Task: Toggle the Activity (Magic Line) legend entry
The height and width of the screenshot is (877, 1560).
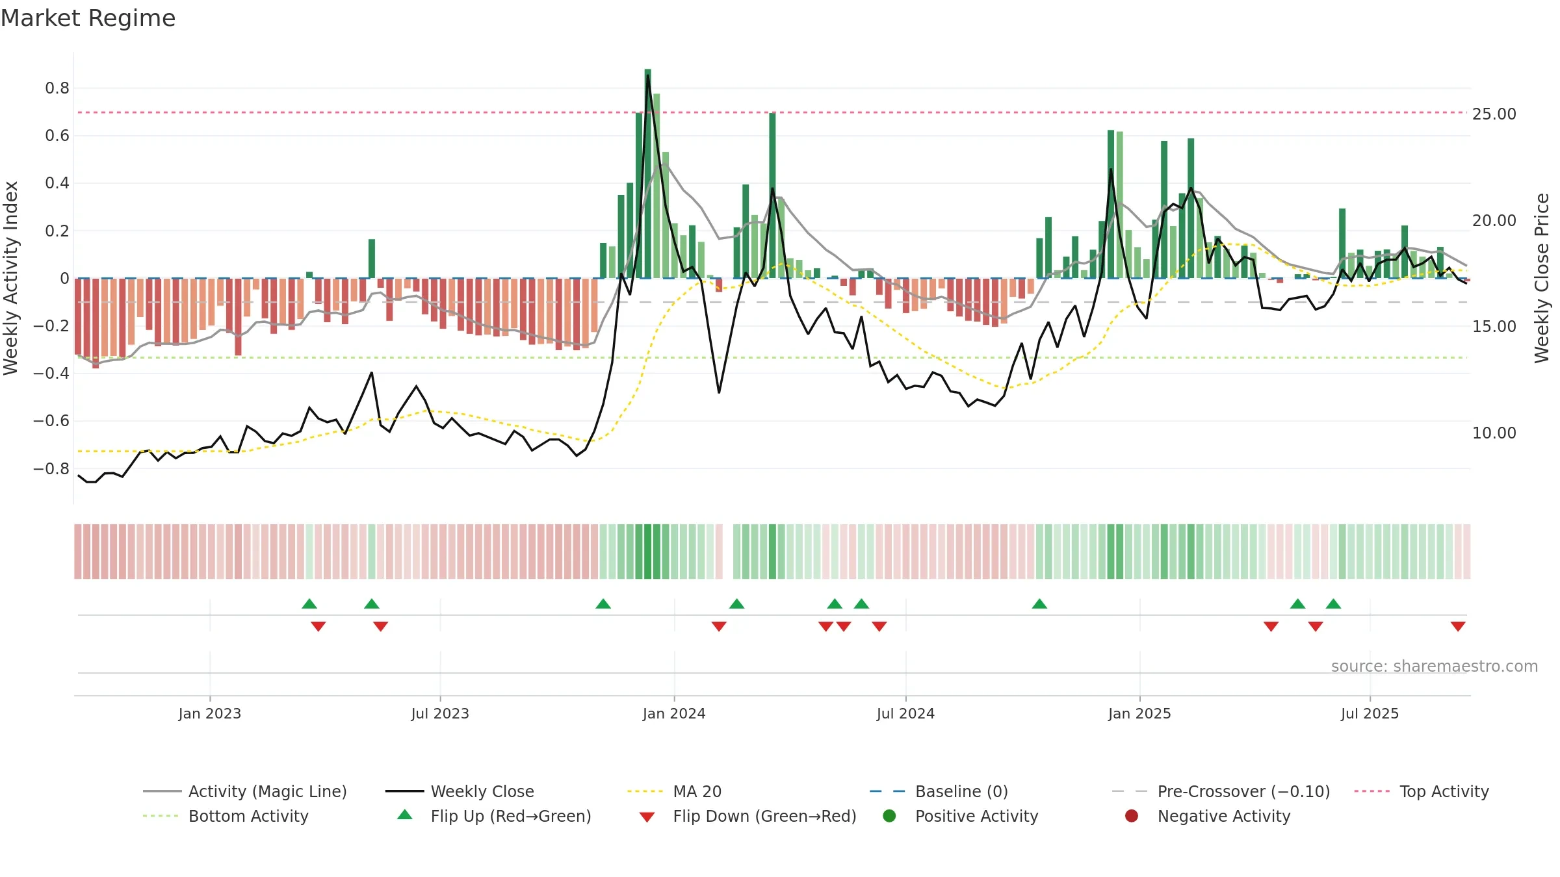Action: (x=245, y=791)
